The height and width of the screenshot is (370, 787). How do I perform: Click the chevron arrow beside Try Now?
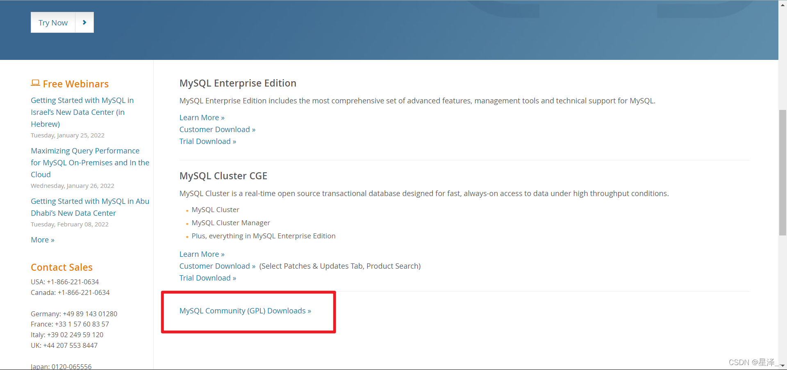84,23
